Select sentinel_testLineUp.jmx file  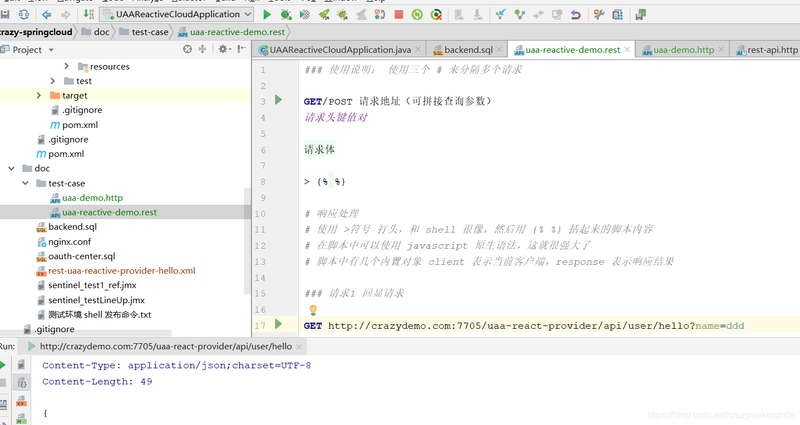96,300
